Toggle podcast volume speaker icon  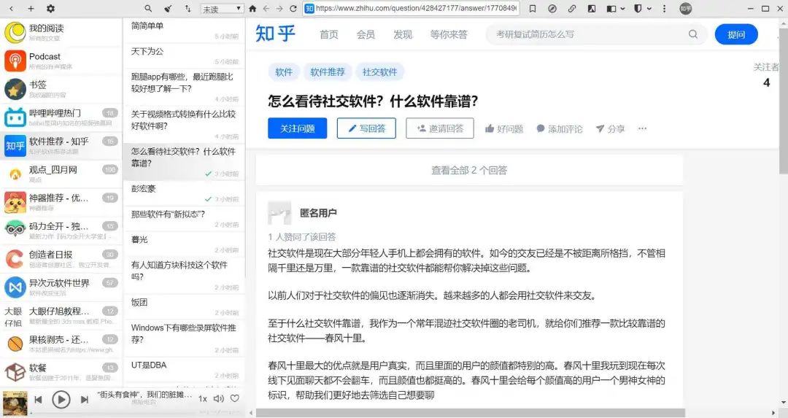(x=219, y=398)
